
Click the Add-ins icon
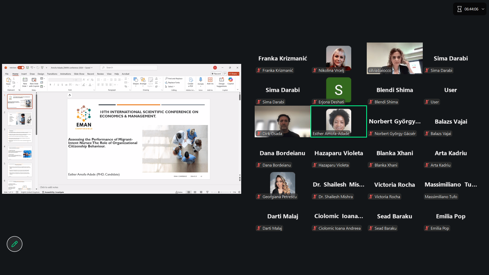point(210,80)
